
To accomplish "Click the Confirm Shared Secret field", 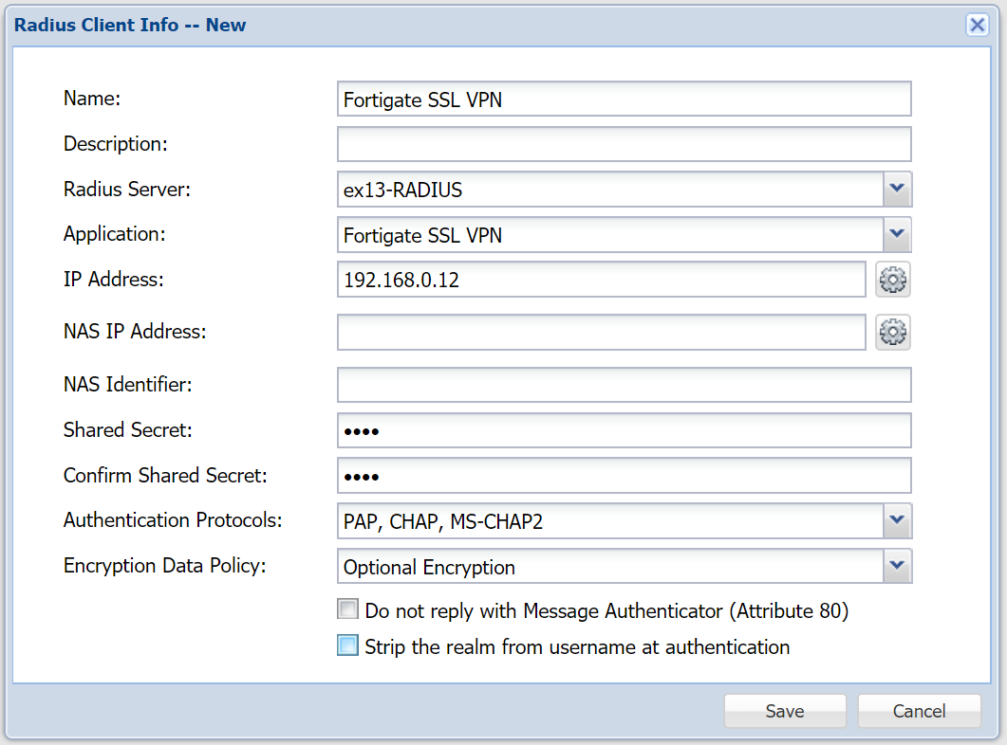I will tap(624, 476).
